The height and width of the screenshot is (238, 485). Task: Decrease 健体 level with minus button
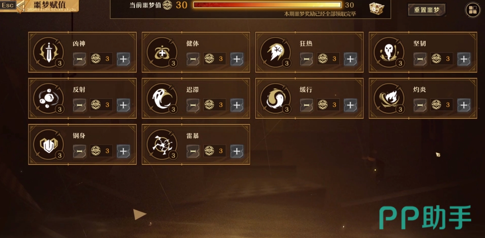coord(193,59)
